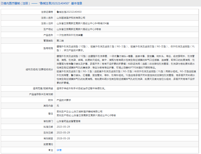This screenshot has height=154, width=201.
Task: Click the document icon before the page title
Action: click(x=2, y=3)
